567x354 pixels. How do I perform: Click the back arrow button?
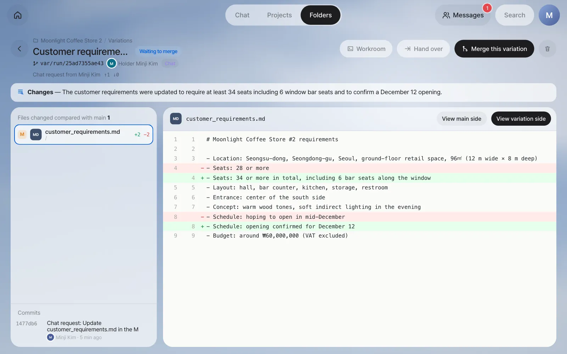(x=19, y=49)
